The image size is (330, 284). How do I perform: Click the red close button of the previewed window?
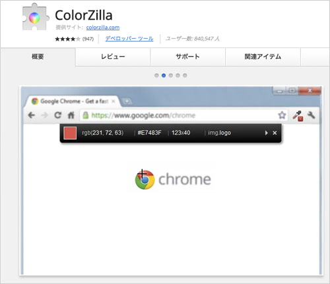[x=310, y=91]
